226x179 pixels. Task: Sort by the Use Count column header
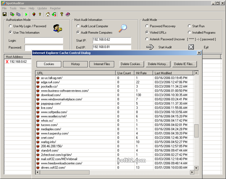click(125, 73)
